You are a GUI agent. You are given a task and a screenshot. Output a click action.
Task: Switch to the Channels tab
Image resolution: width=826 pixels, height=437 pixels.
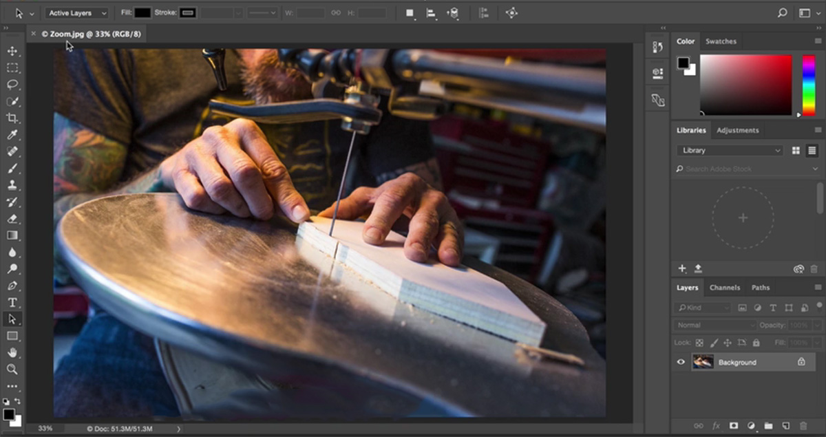pos(724,288)
